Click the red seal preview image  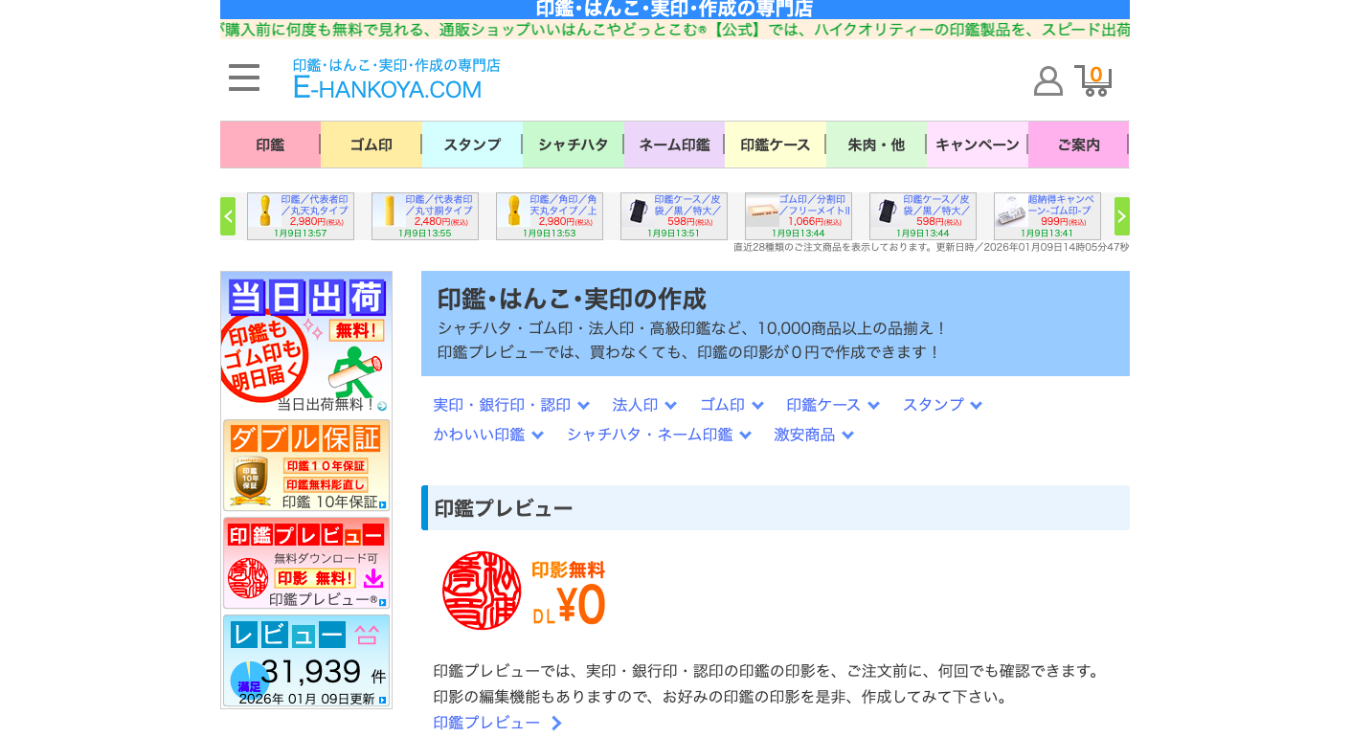(482, 591)
